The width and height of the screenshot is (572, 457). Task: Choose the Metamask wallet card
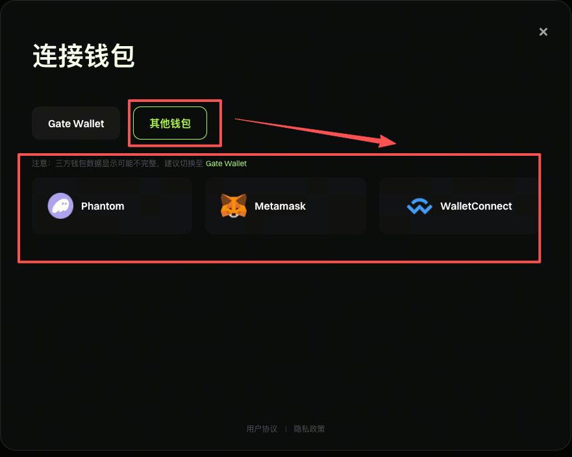click(286, 206)
